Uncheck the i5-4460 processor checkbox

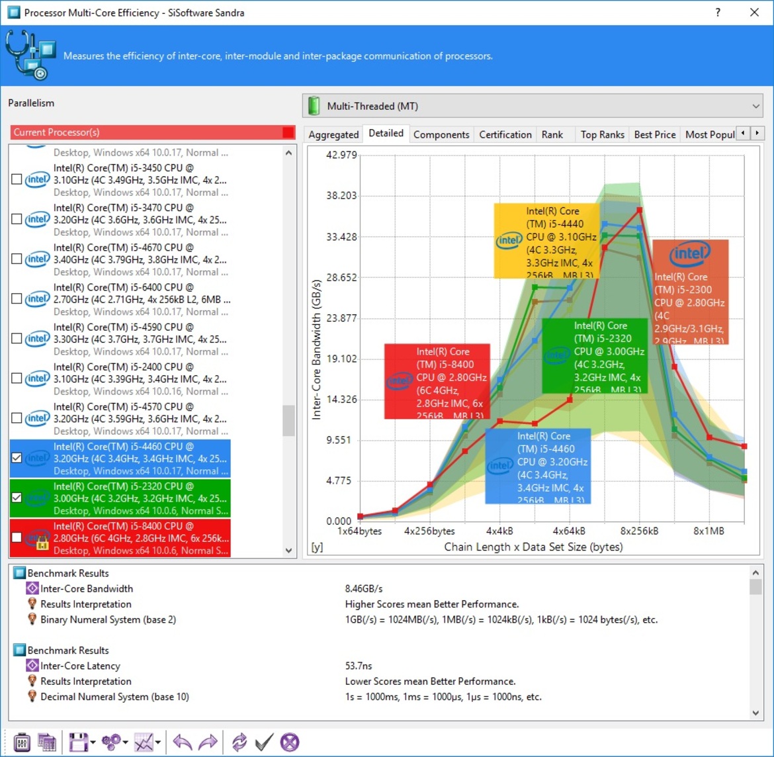coord(17,458)
